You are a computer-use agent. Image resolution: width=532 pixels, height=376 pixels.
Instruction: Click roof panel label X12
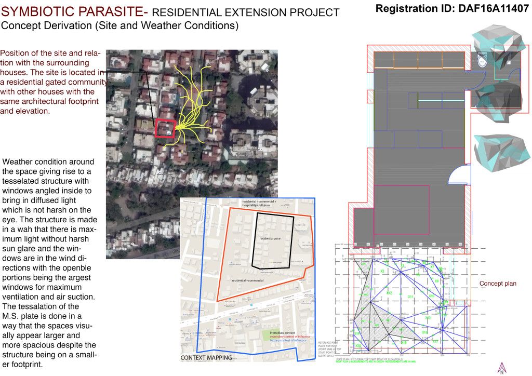389,293
